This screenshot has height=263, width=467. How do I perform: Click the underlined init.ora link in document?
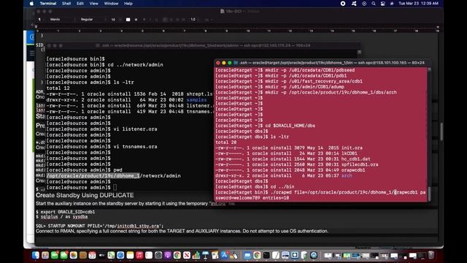(x=218, y=204)
